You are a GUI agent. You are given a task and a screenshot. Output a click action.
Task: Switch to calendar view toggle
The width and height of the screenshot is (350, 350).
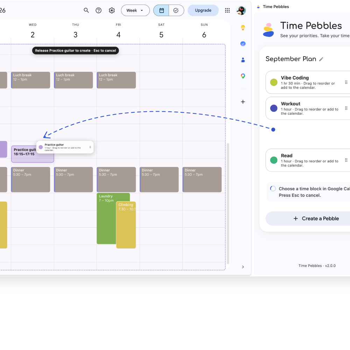(x=161, y=10)
